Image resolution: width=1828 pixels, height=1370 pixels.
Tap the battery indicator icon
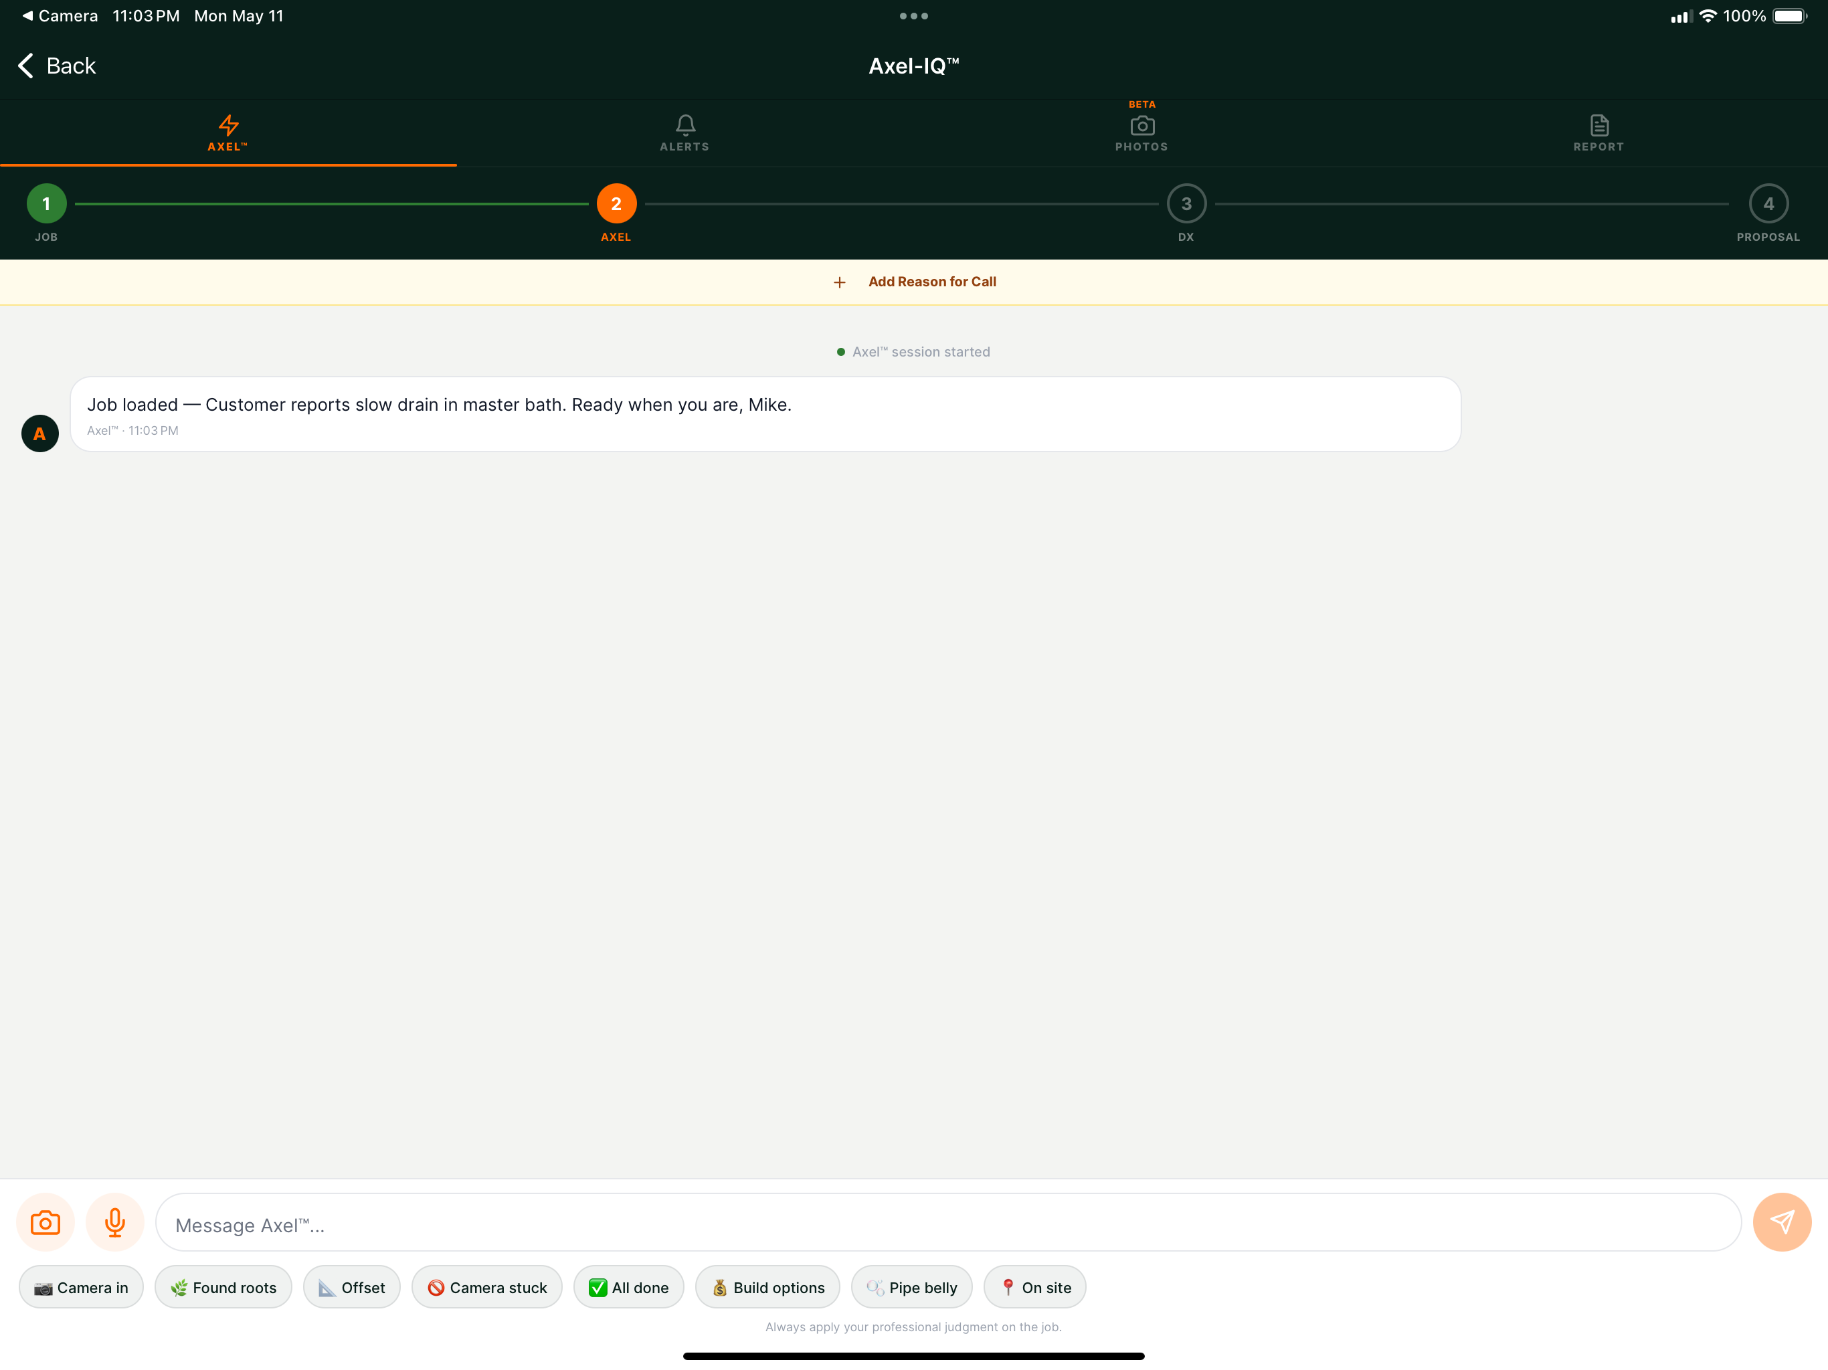point(1790,15)
